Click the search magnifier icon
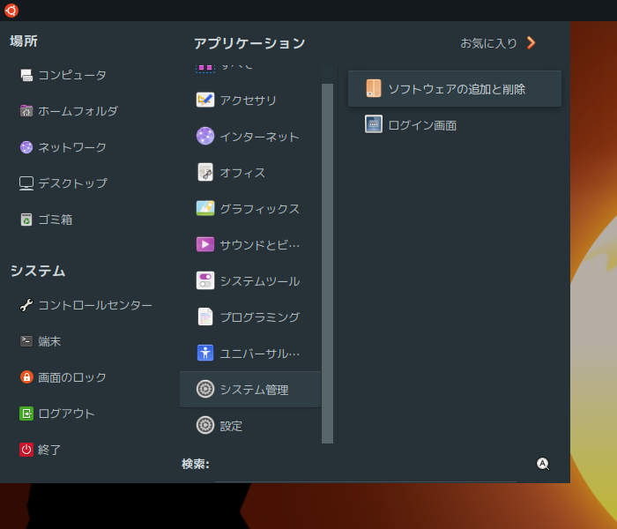 coord(543,464)
